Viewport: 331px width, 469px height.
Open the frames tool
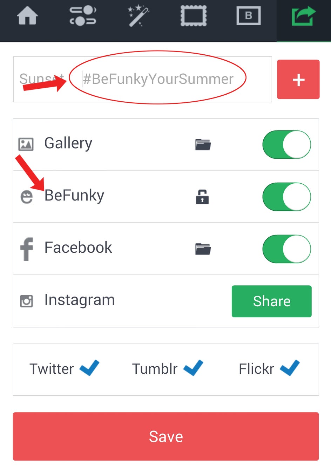[x=193, y=16]
